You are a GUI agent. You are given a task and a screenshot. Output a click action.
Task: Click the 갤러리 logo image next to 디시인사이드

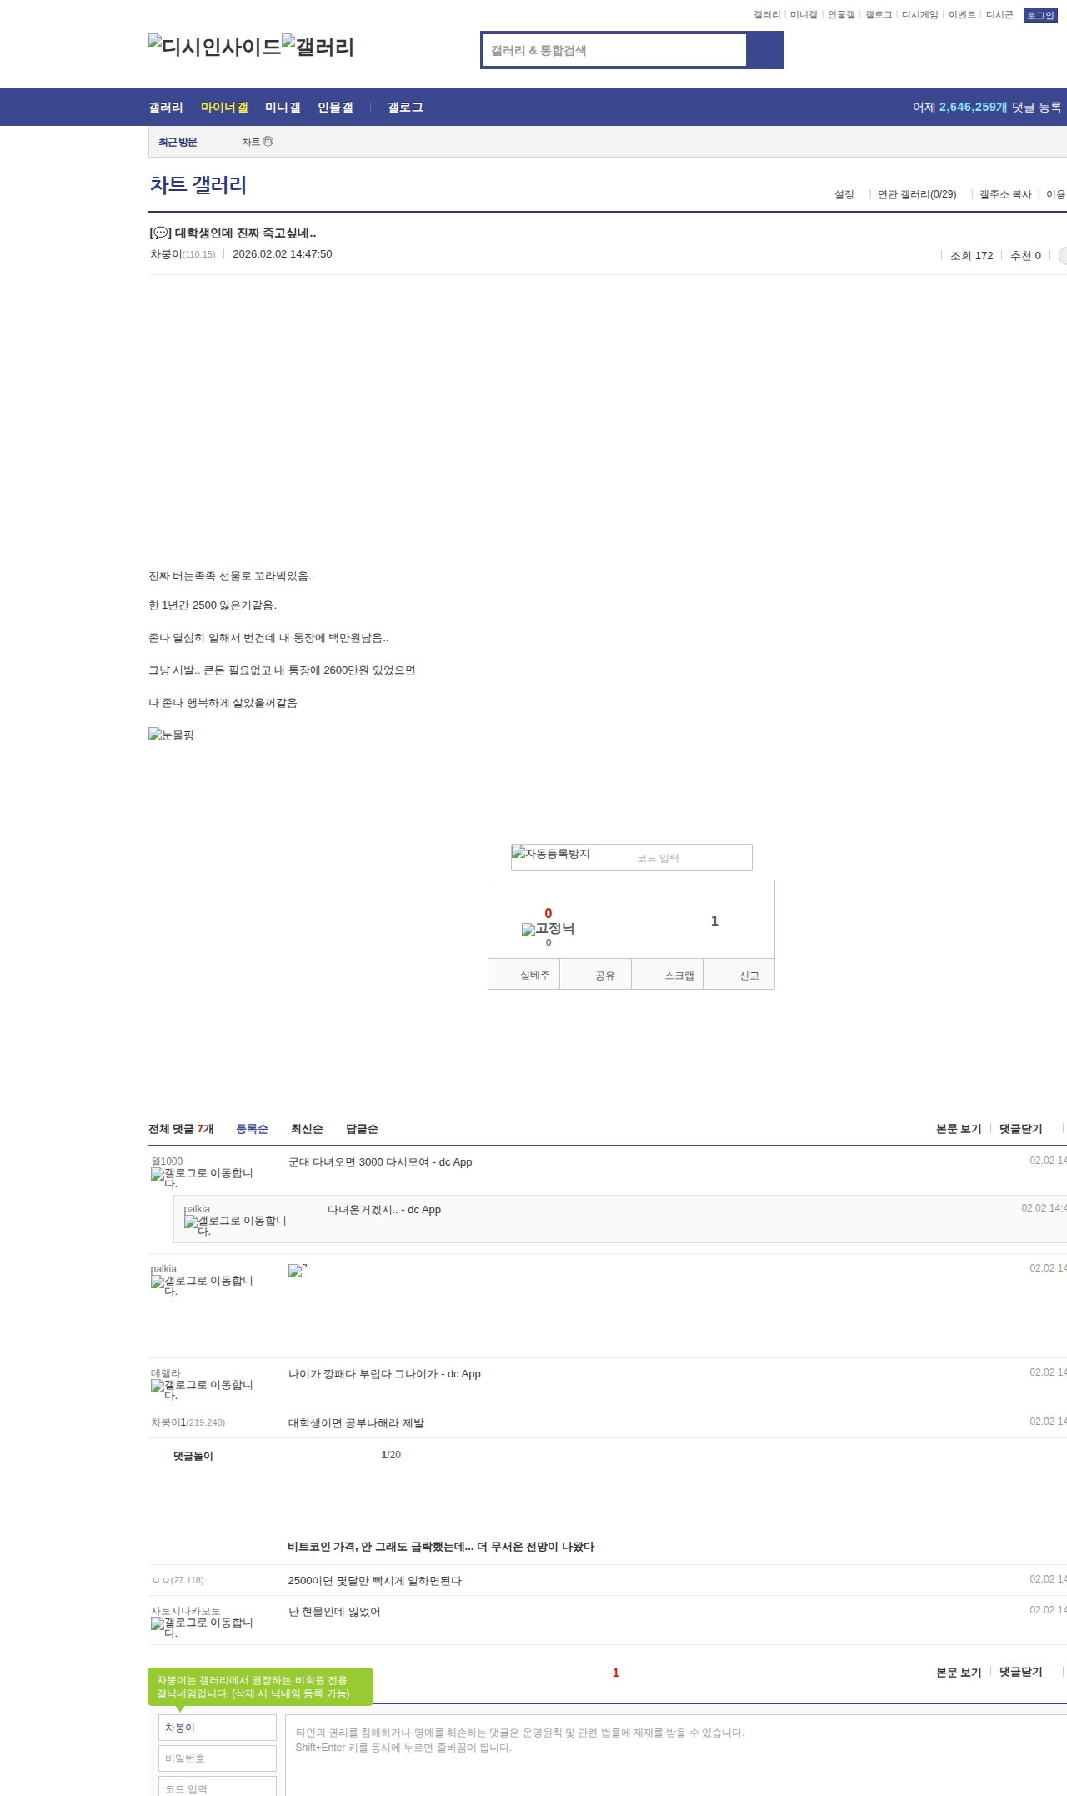(x=318, y=46)
